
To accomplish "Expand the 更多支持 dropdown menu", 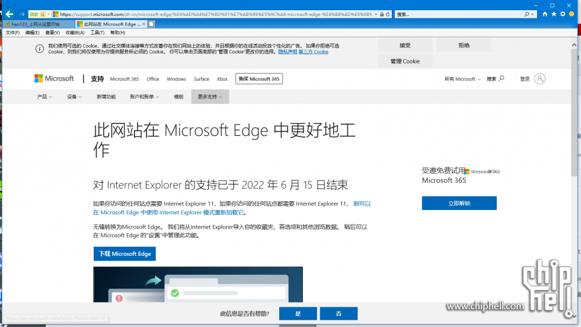I will [x=210, y=97].
